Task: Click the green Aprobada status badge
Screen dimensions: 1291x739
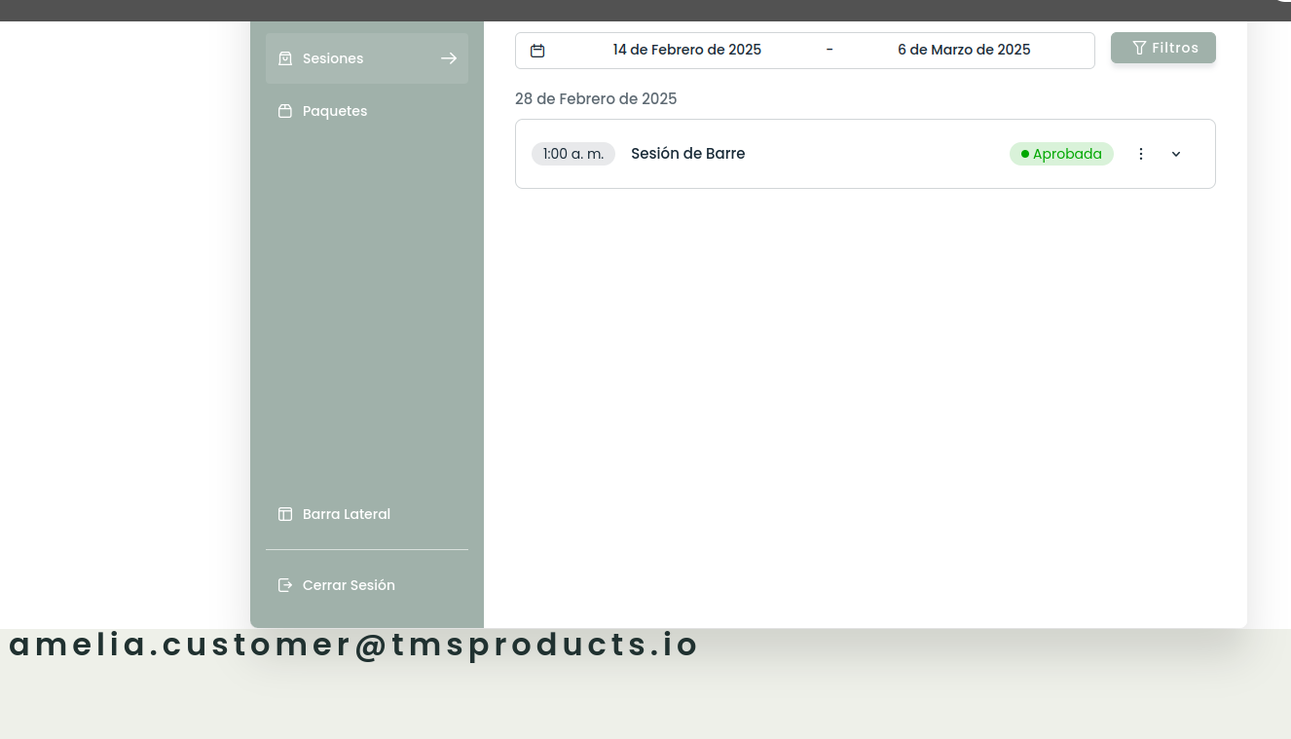Action: (x=1061, y=154)
